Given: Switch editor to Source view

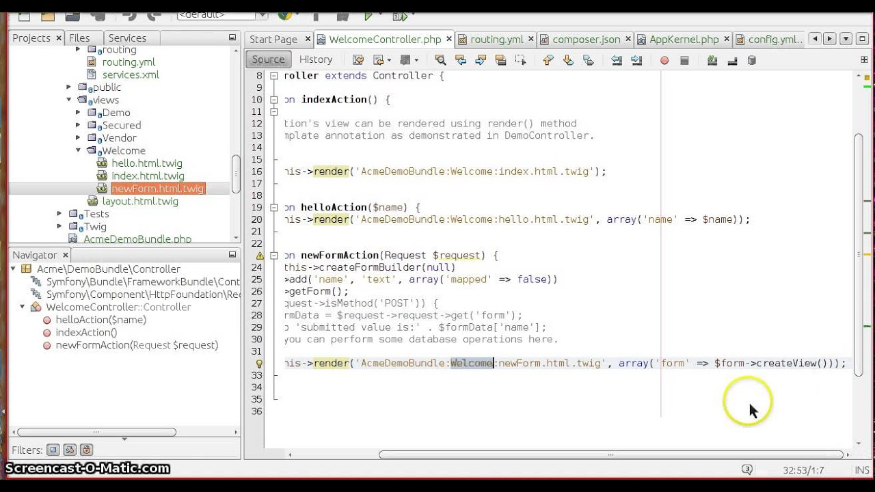Looking at the screenshot, I should pyautogui.click(x=268, y=59).
